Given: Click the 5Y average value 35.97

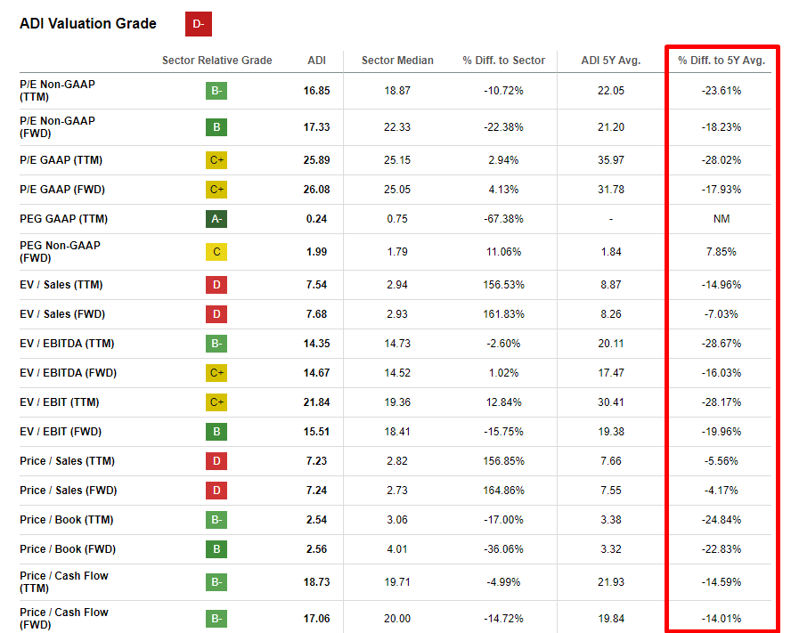Looking at the screenshot, I should 611,160.
